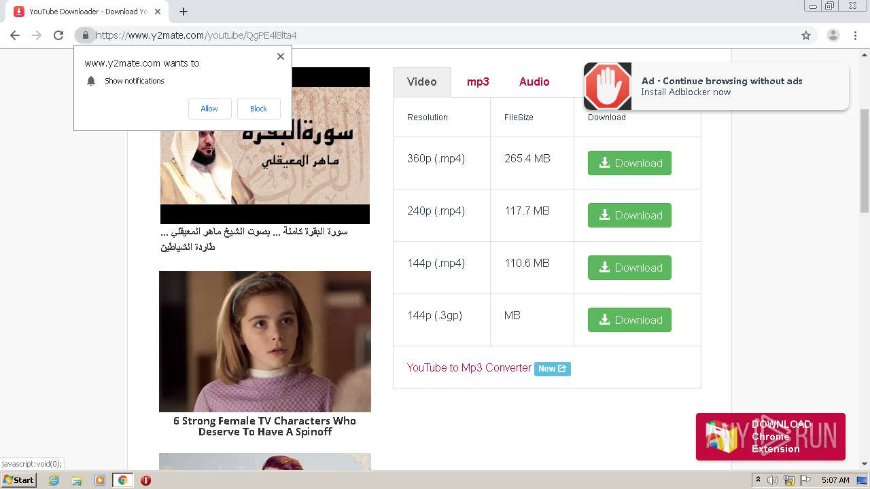Click the page scrollbar down arrow
Viewport: 870px width, 489px height.
click(x=865, y=464)
